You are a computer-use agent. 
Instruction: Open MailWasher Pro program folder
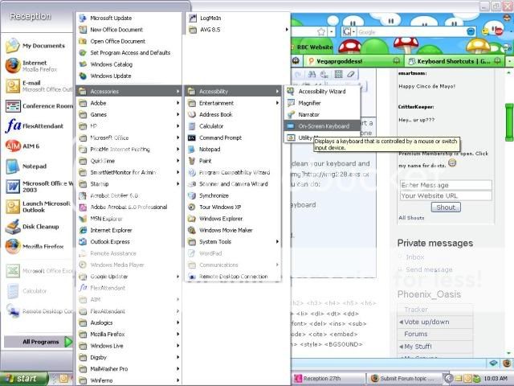(128, 369)
